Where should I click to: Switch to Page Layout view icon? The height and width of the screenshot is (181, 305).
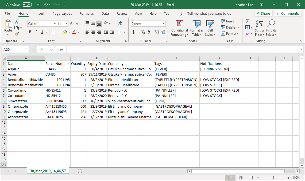coord(241,178)
